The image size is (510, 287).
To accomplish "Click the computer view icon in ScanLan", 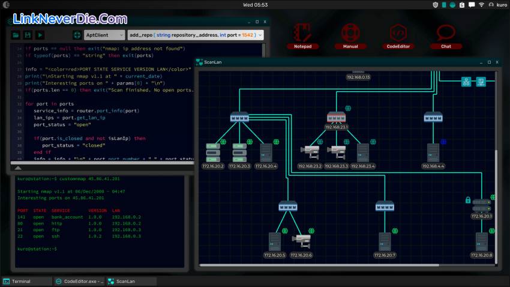I will (481, 82).
